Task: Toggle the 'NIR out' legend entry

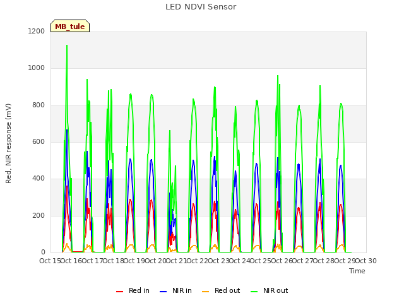Action: coord(270,290)
